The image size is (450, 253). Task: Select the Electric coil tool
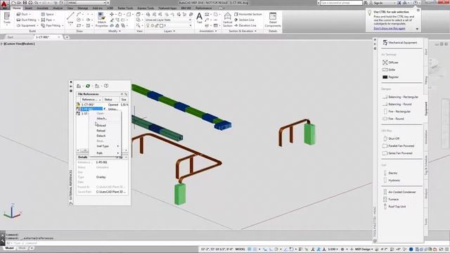(390, 173)
